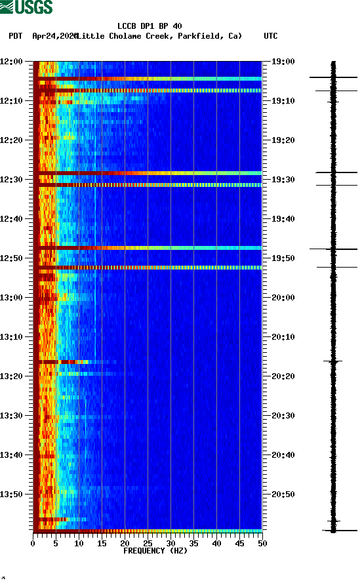Click the 19:40 UTC time label
The height and width of the screenshot is (585, 362).
pyautogui.click(x=283, y=219)
